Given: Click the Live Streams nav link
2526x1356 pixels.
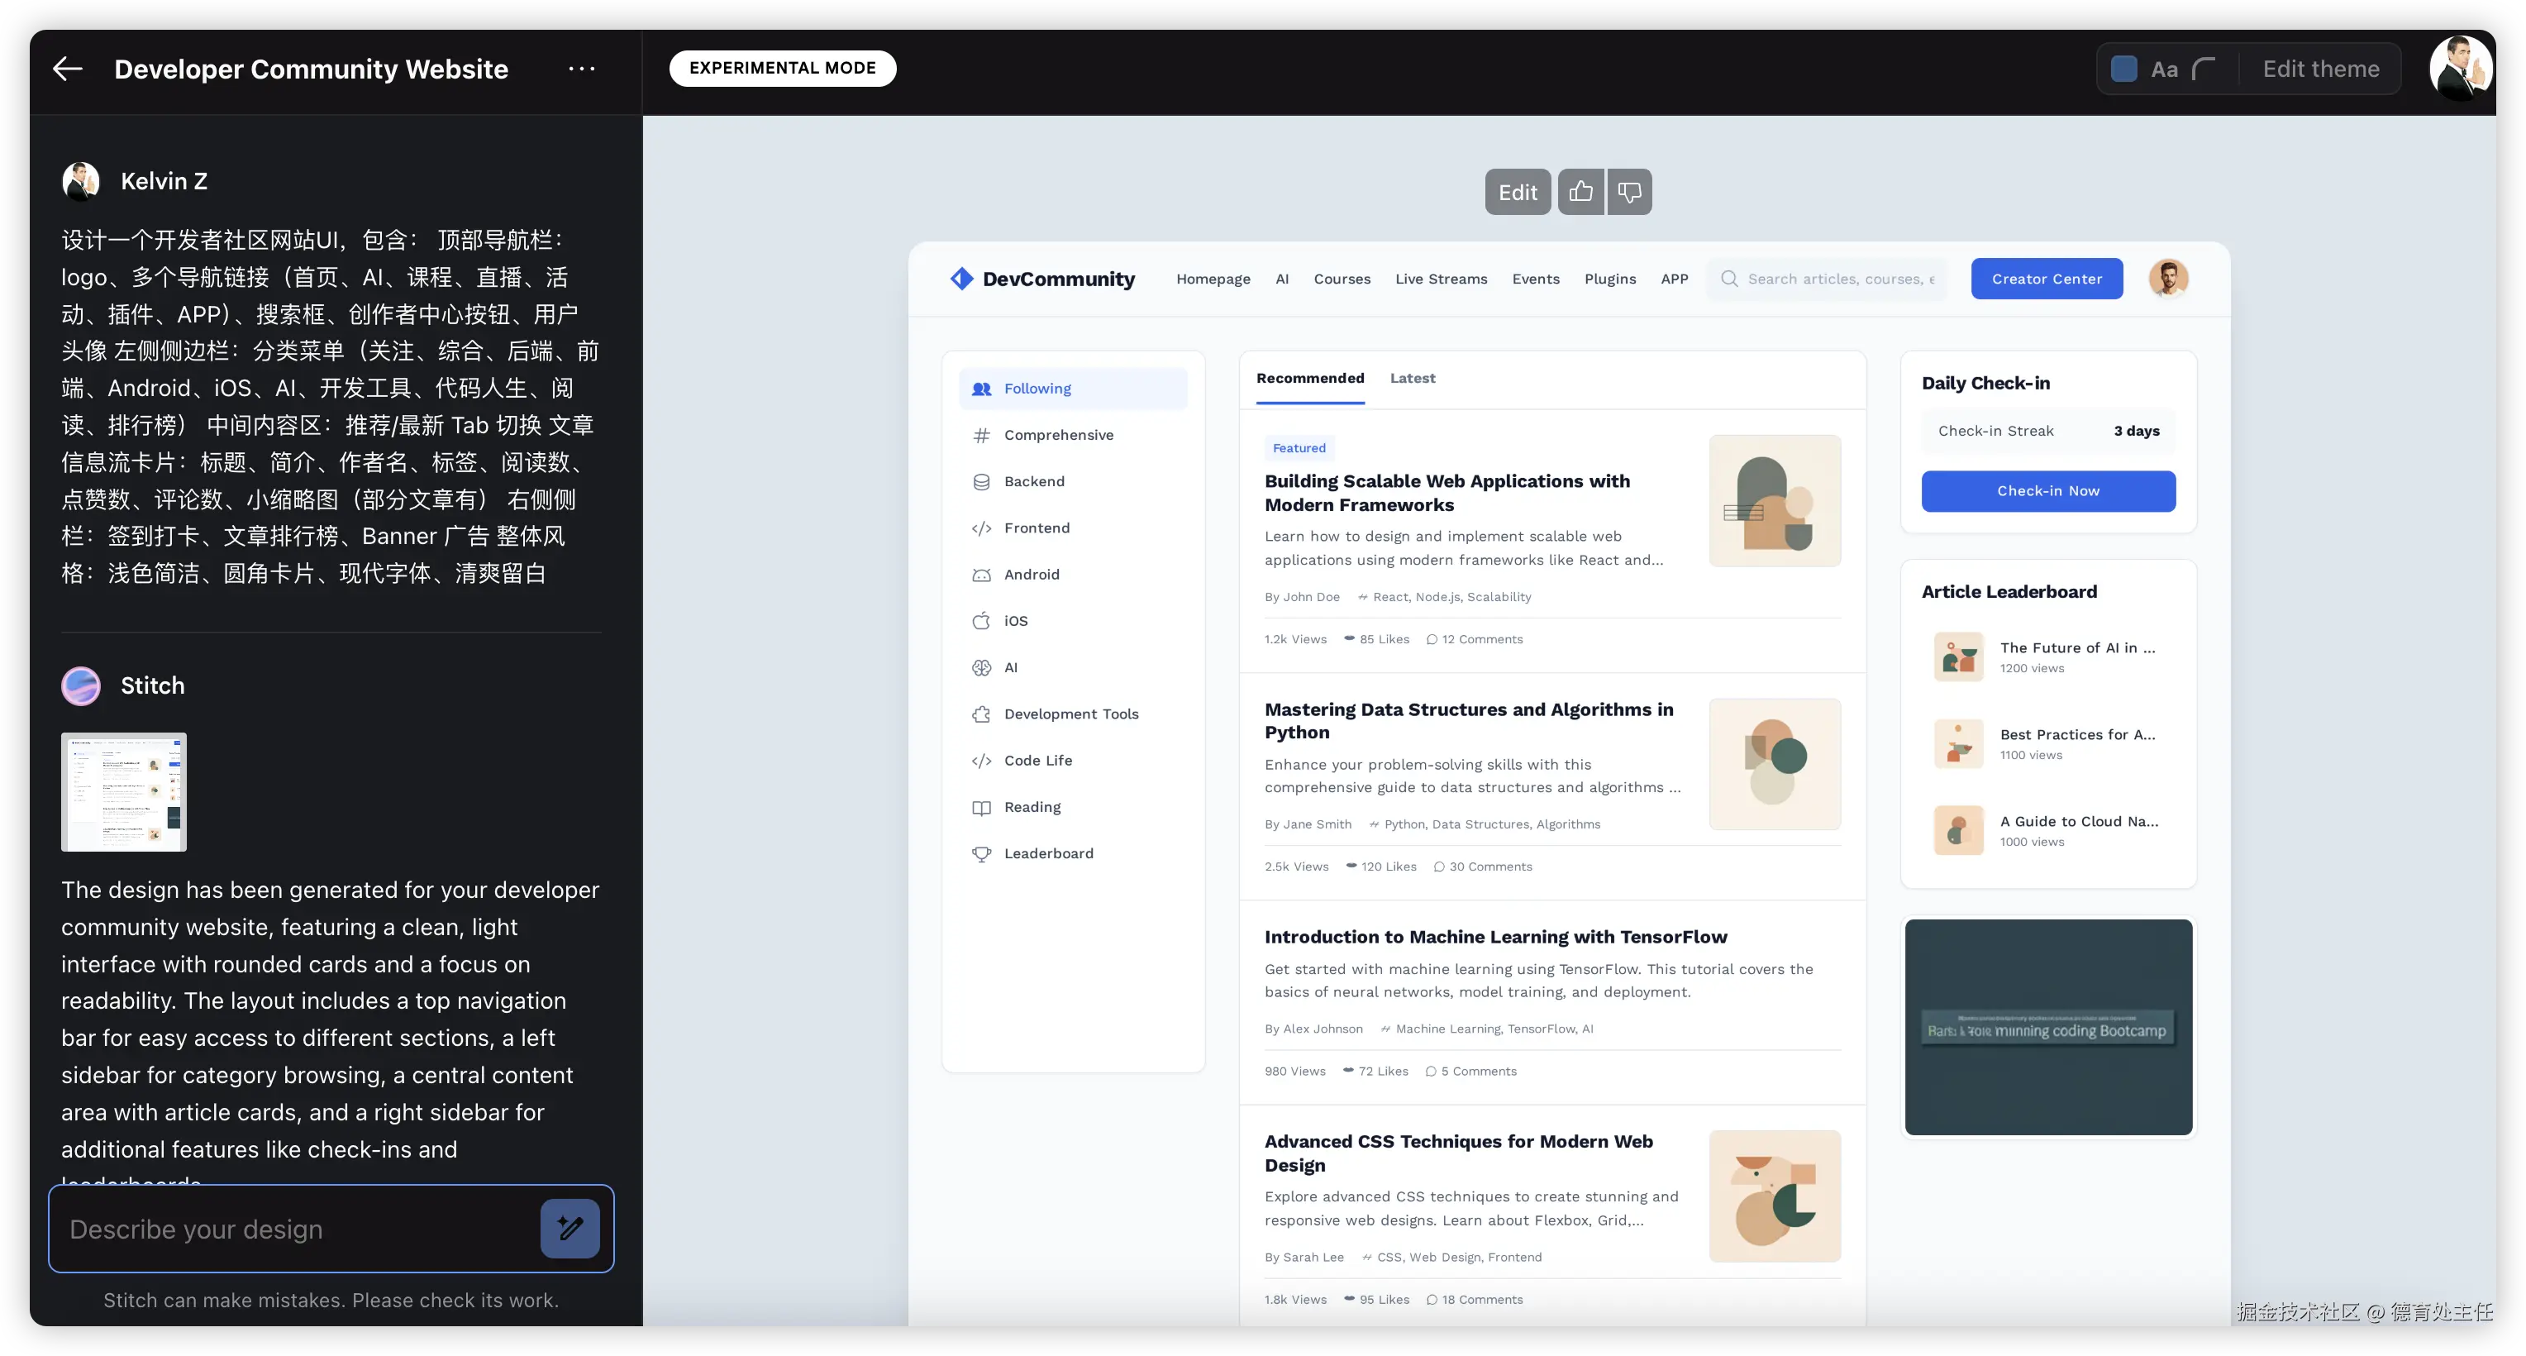Looking at the screenshot, I should pyautogui.click(x=1441, y=279).
